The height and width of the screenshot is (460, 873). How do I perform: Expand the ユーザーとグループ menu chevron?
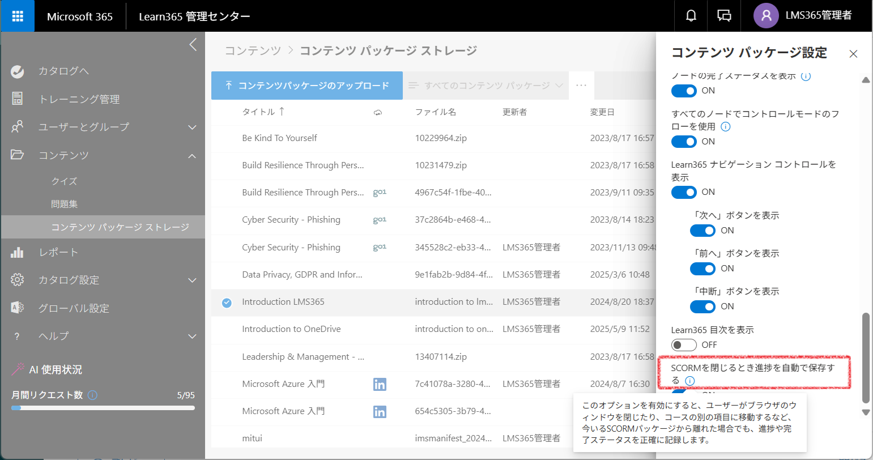click(x=192, y=127)
